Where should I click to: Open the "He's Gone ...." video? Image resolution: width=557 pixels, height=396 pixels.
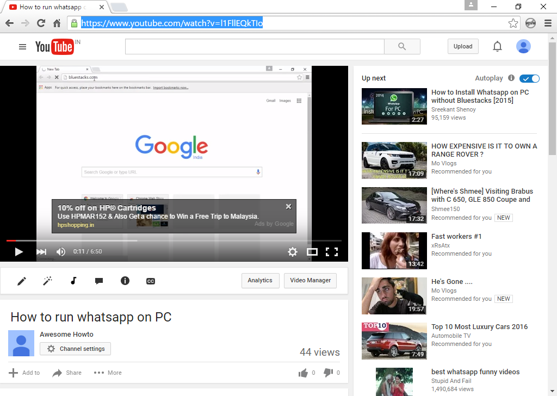tap(452, 282)
